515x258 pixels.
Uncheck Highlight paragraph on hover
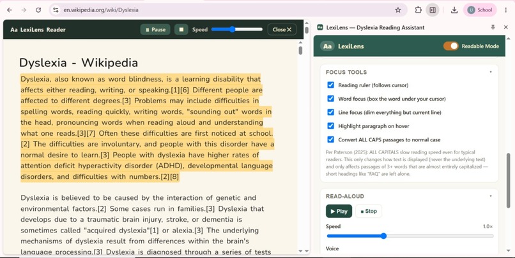pyautogui.click(x=331, y=126)
